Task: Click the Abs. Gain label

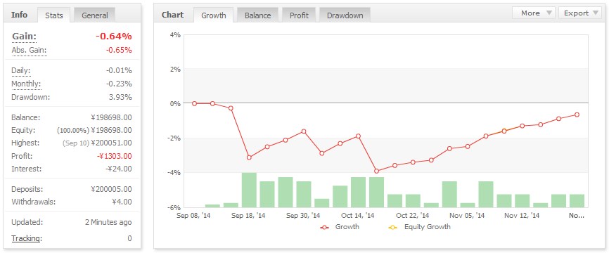Action: (x=29, y=50)
